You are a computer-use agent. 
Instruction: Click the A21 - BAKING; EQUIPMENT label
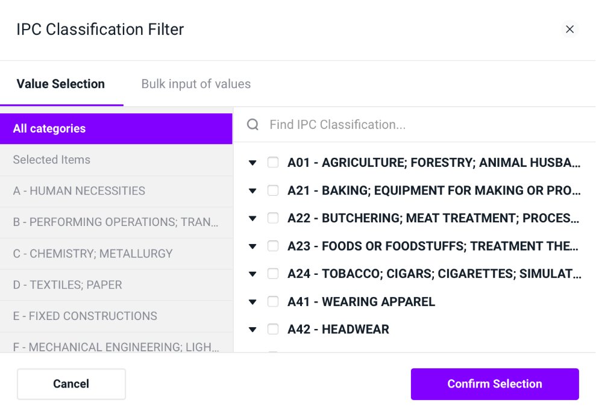tap(434, 190)
